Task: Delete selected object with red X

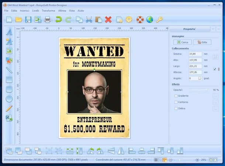Action: point(108,20)
